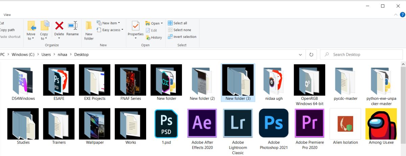This screenshot has width=406, height=156.
Task: Click Windows (C:) in the address path
Action: (24, 54)
